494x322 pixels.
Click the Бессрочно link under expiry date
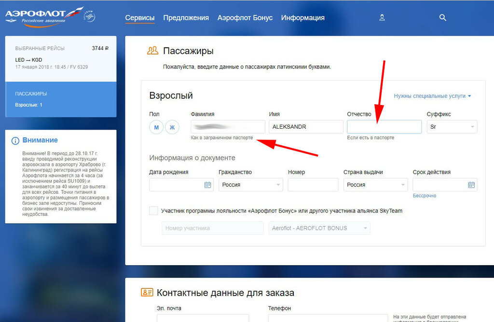tap(425, 196)
